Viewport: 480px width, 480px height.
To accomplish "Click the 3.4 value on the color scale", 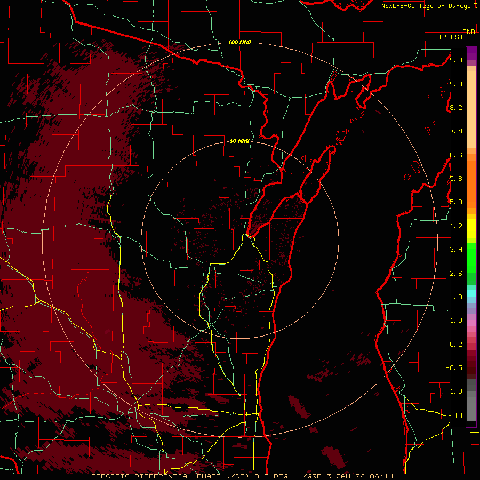I will (456, 250).
